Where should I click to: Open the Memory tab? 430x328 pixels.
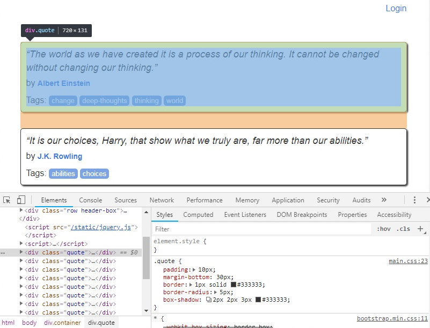tap(247, 200)
